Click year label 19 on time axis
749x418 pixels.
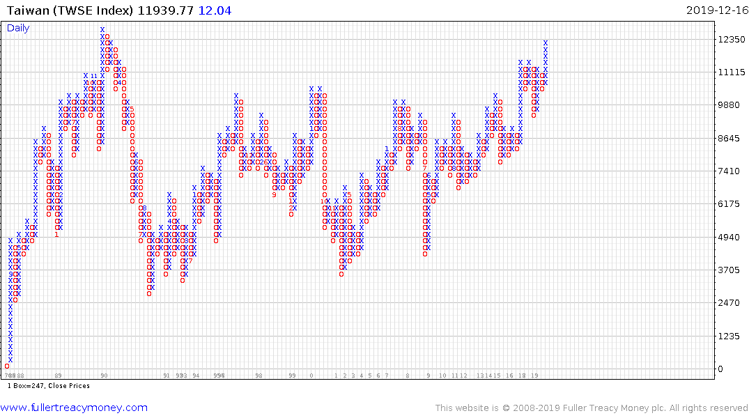[534, 376]
